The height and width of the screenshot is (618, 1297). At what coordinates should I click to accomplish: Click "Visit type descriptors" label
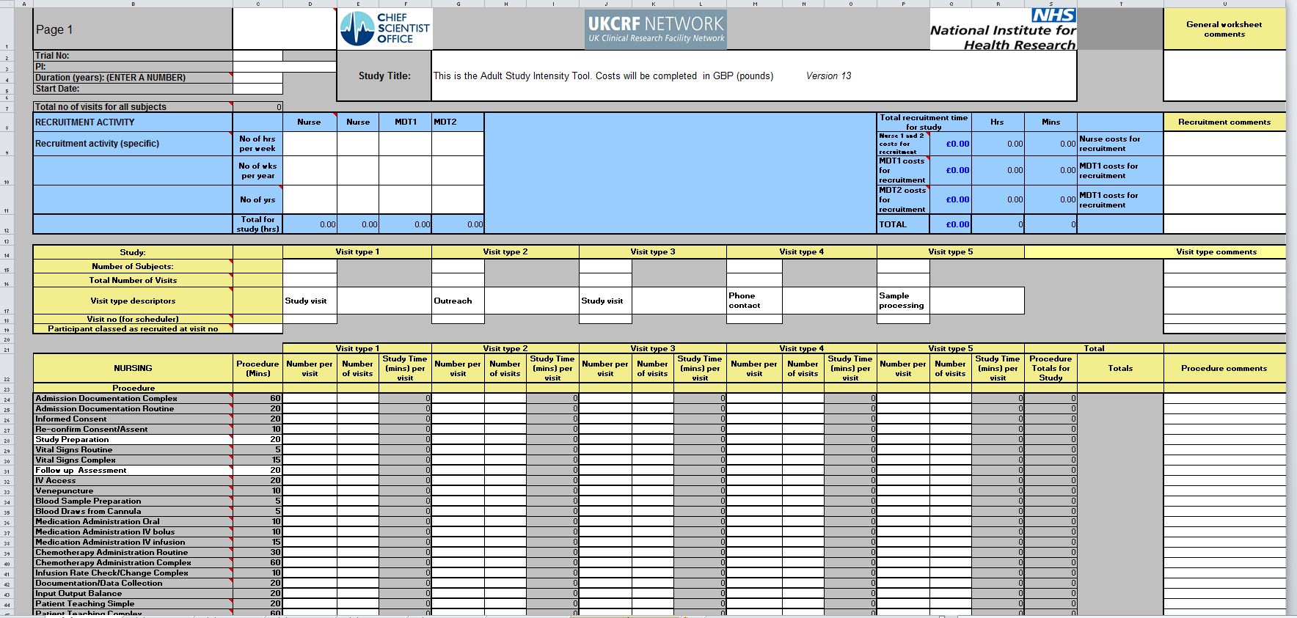133,301
